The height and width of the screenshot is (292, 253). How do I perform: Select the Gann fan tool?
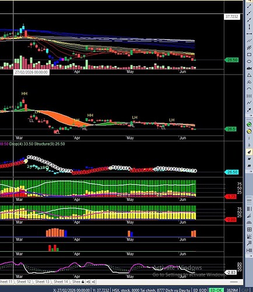tap(249, 237)
